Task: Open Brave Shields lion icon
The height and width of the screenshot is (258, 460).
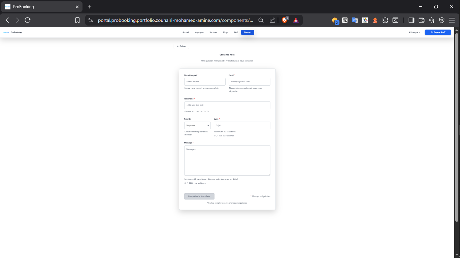Action: tap(285, 20)
